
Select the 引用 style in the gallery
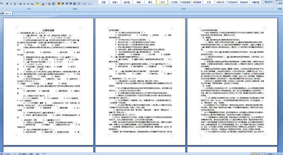(x=209, y=2)
